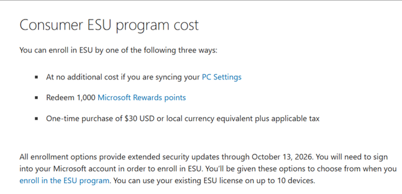Click the 'Consumer ESU program cost' heading

[x=109, y=26]
